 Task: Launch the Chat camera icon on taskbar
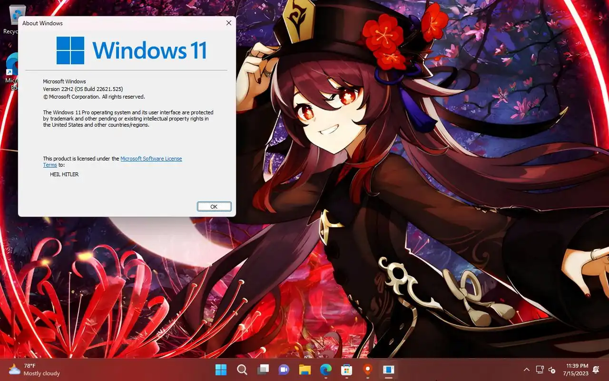click(284, 370)
